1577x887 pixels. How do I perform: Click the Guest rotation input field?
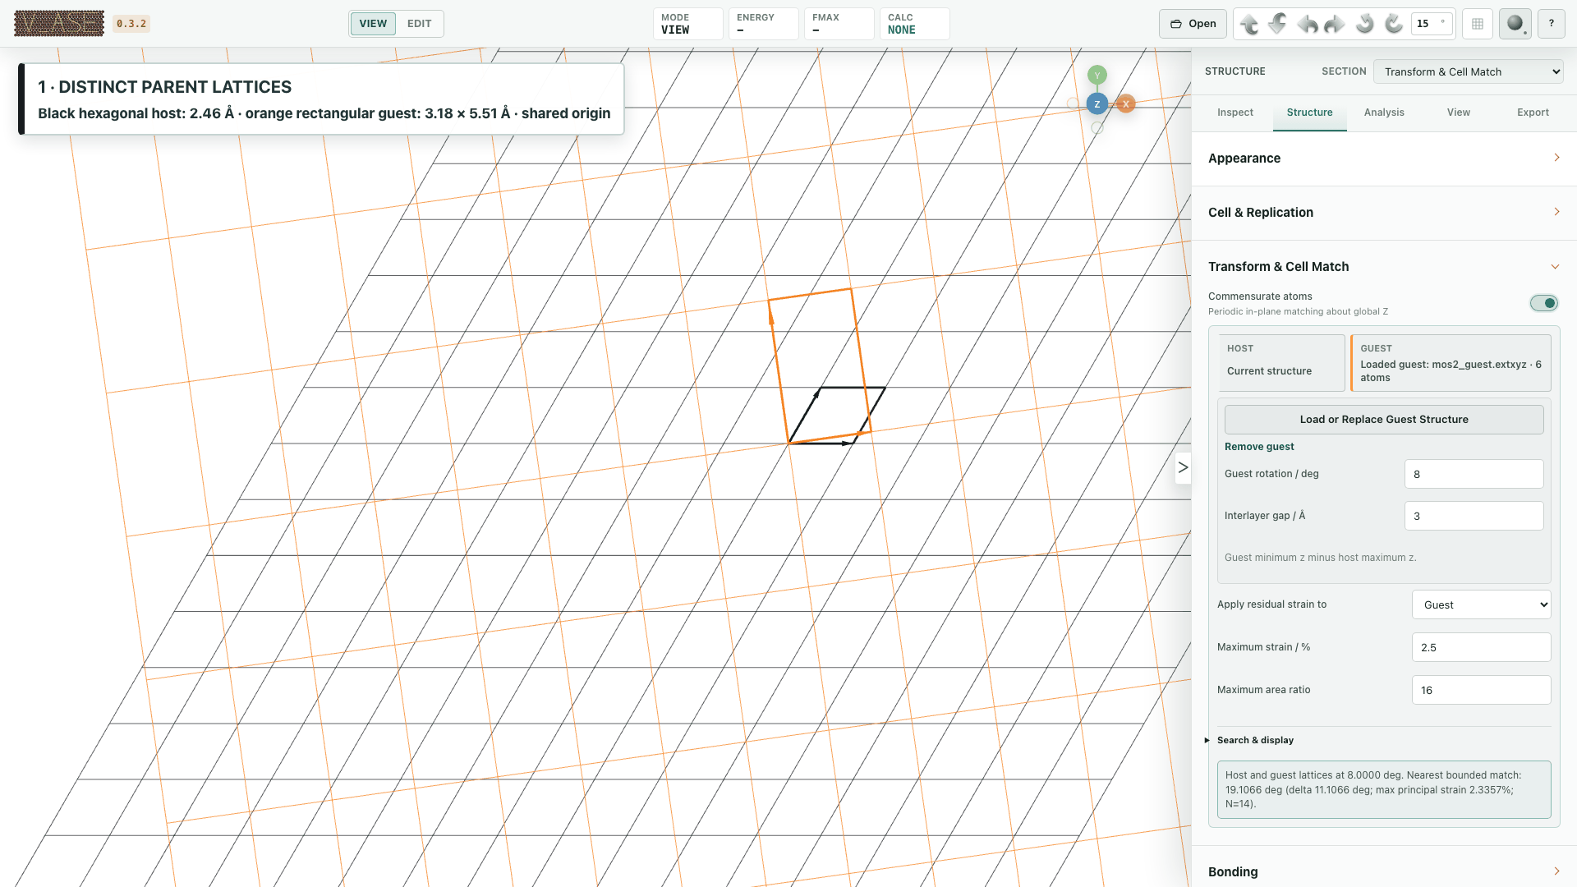(1474, 474)
